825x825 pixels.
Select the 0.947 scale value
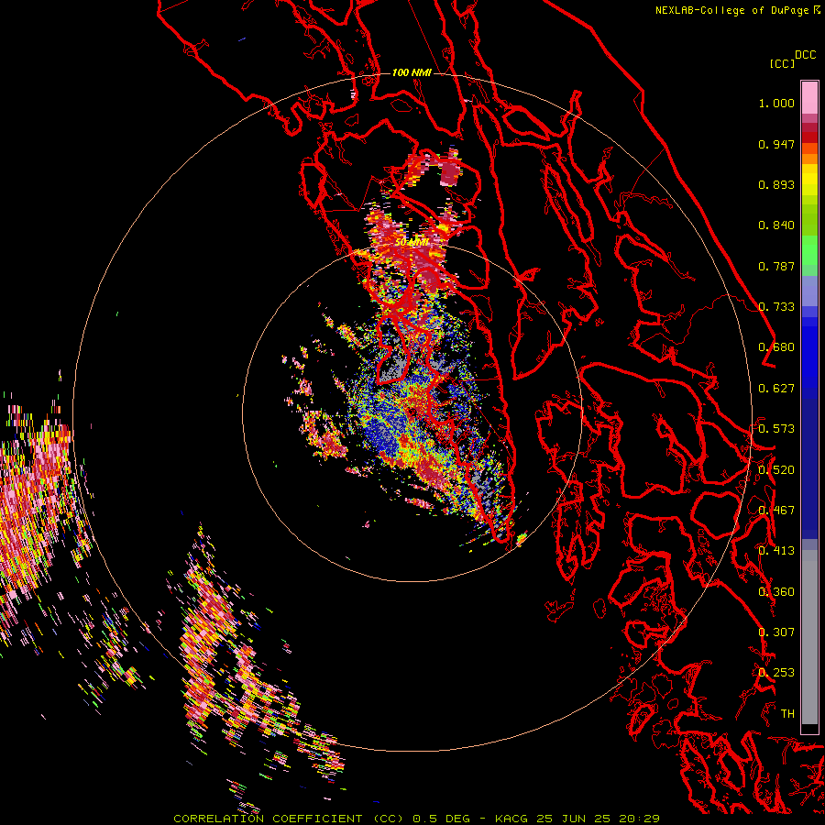point(776,144)
